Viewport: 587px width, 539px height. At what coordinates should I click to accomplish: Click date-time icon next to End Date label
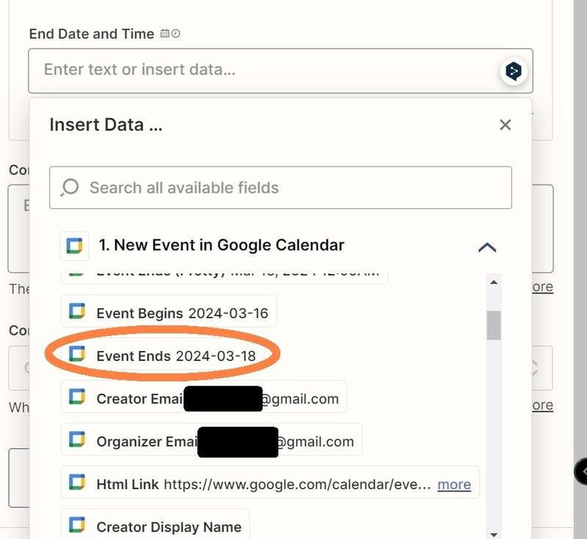[170, 34]
